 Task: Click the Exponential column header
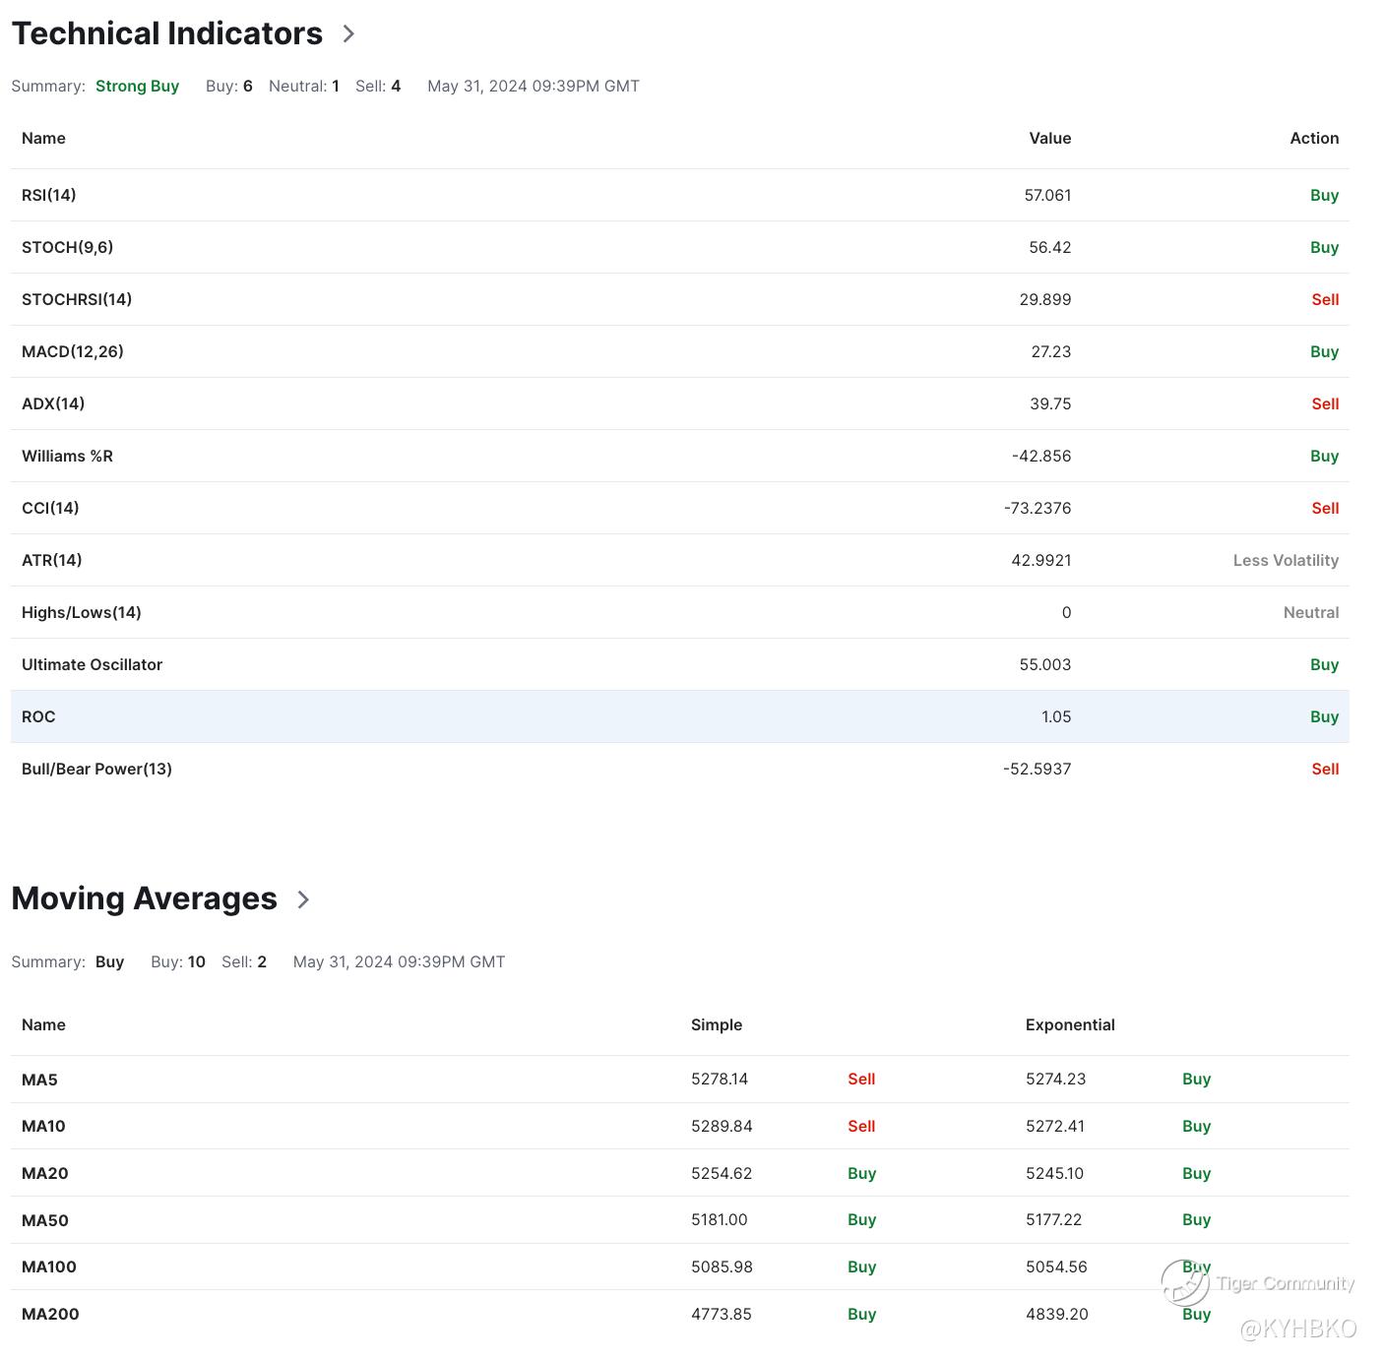point(1070,1024)
